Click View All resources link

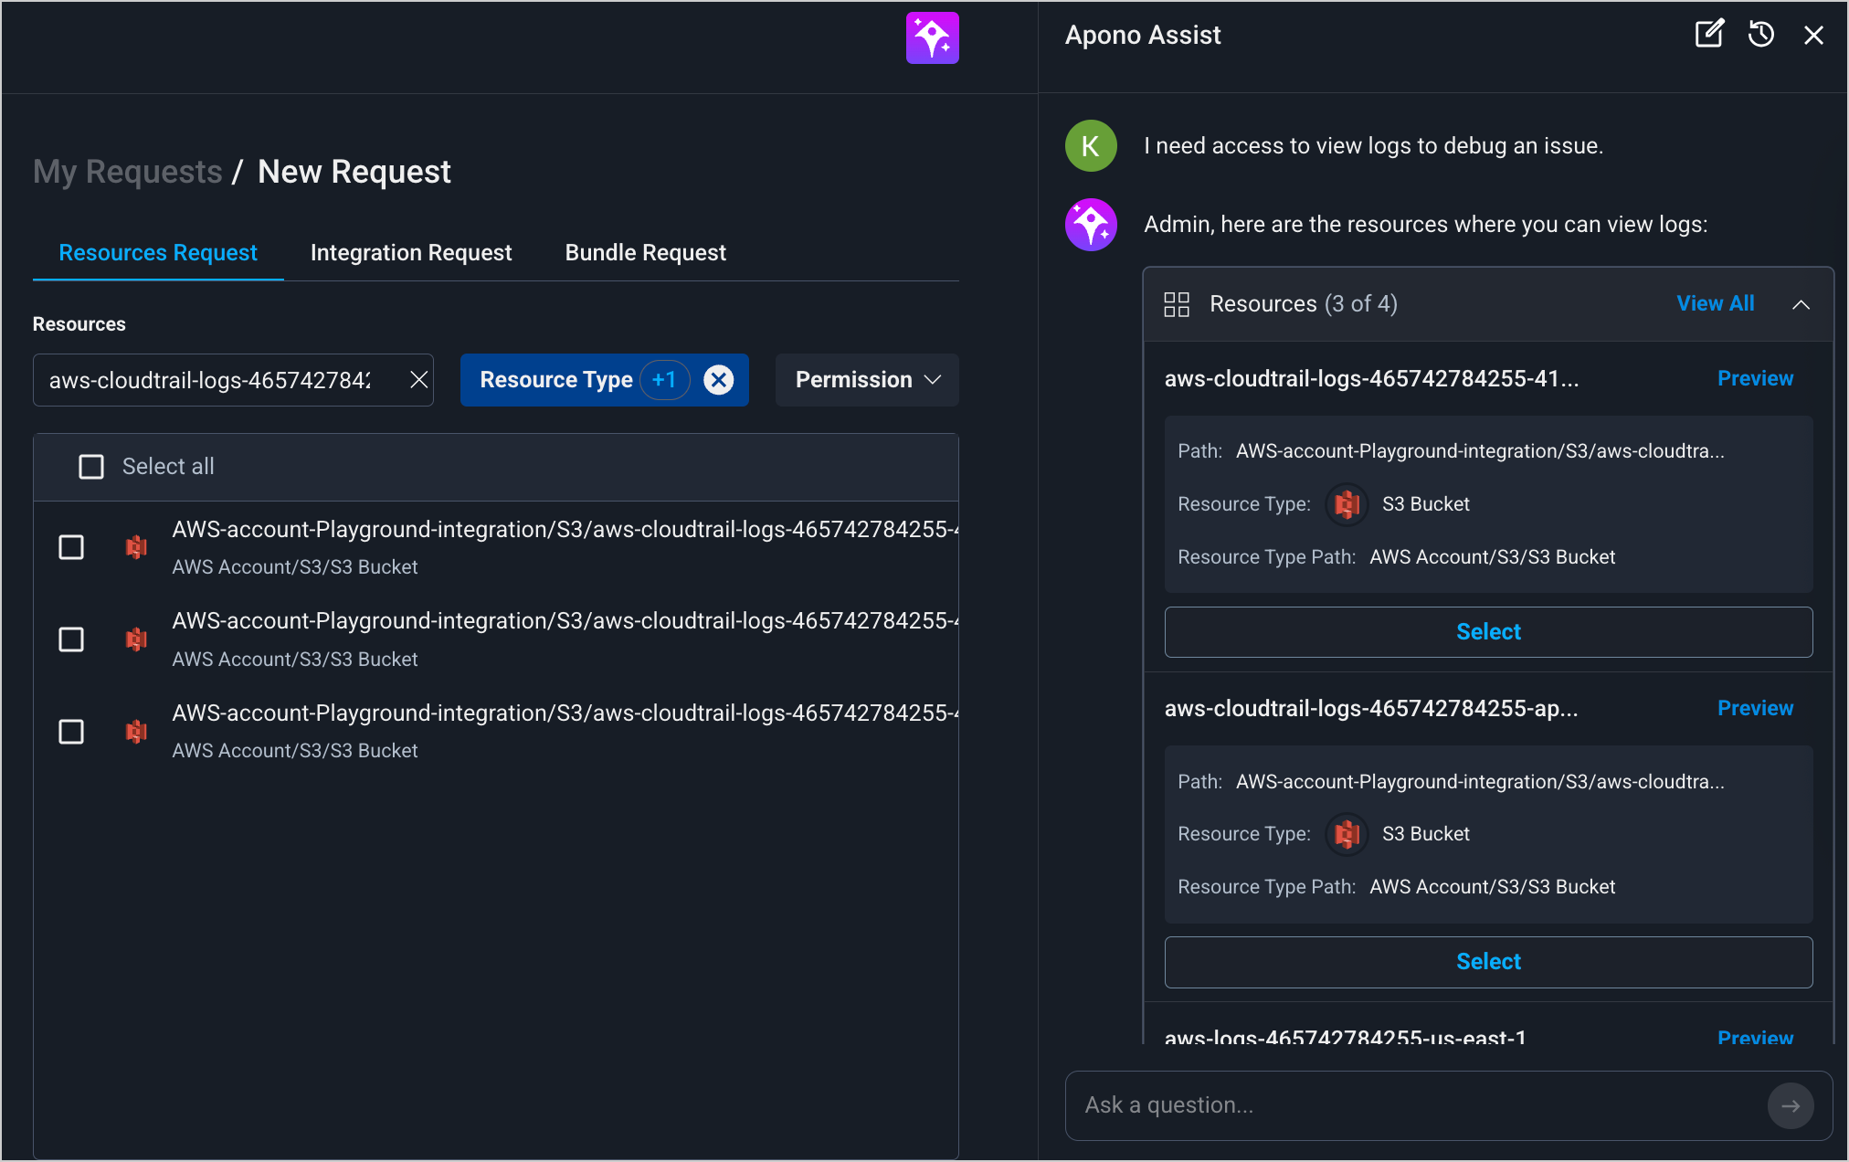pos(1715,304)
